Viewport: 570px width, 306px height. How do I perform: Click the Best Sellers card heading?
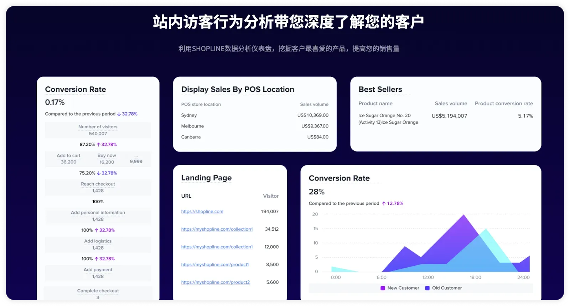380,90
